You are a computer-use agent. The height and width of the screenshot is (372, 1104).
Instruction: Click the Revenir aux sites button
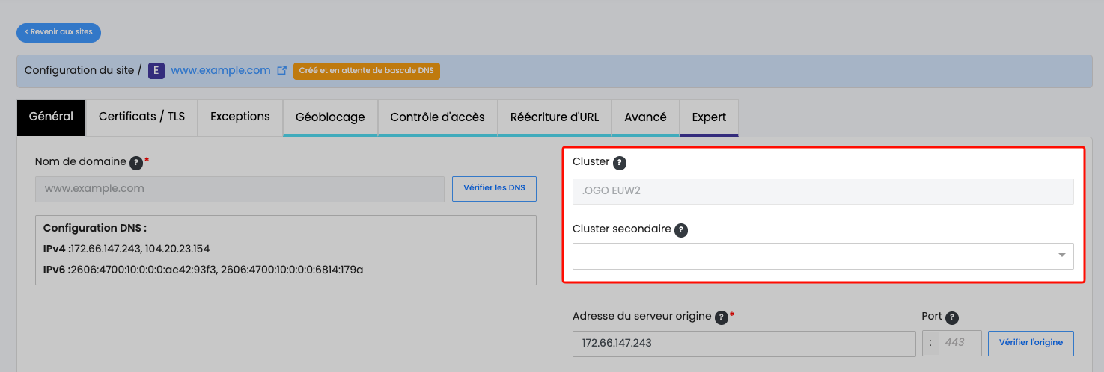58,32
